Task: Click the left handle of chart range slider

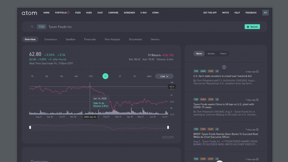Action: 30,127
